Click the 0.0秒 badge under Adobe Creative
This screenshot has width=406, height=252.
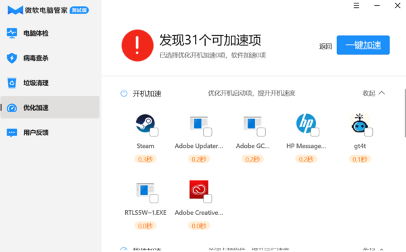pyautogui.click(x=198, y=226)
